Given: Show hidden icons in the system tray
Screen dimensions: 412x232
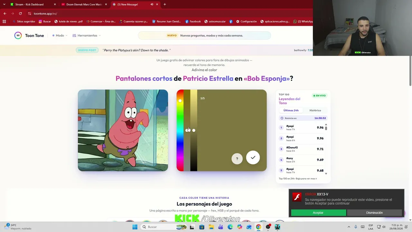Looking at the screenshot, I should tap(349, 227).
